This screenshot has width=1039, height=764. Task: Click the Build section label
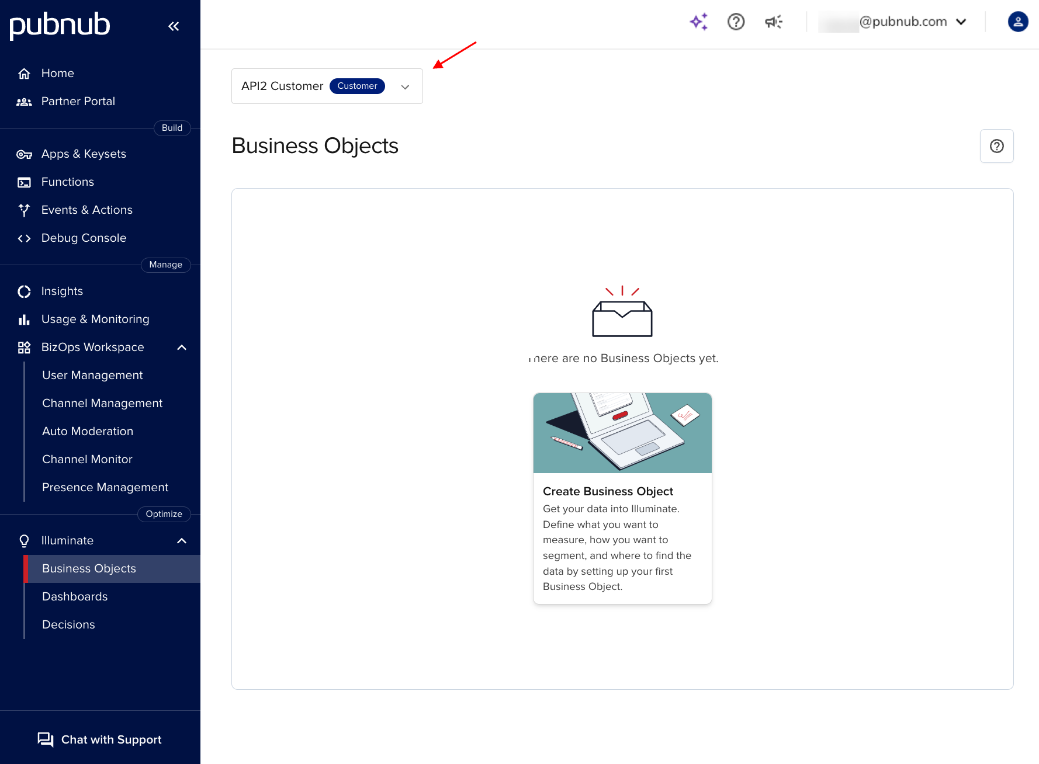(x=172, y=128)
